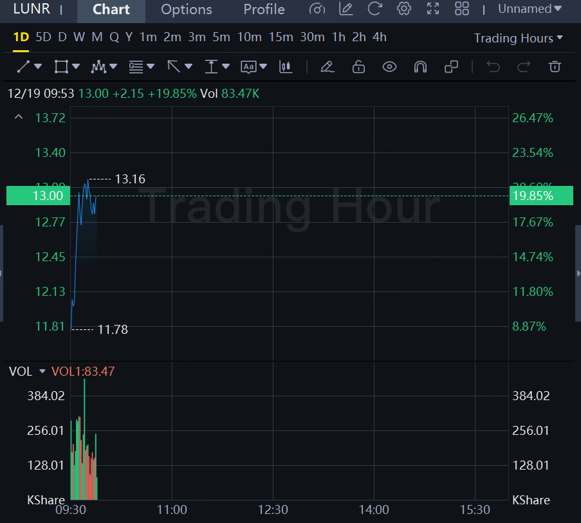Select the arrow marker tool

pyautogui.click(x=174, y=67)
